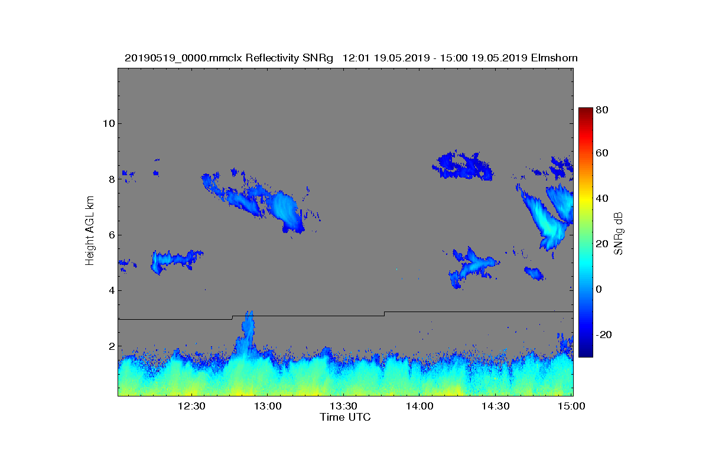The height and width of the screenshot is (472, 709).
Task: Click the height tick label 4
Action: pos(110,290)
